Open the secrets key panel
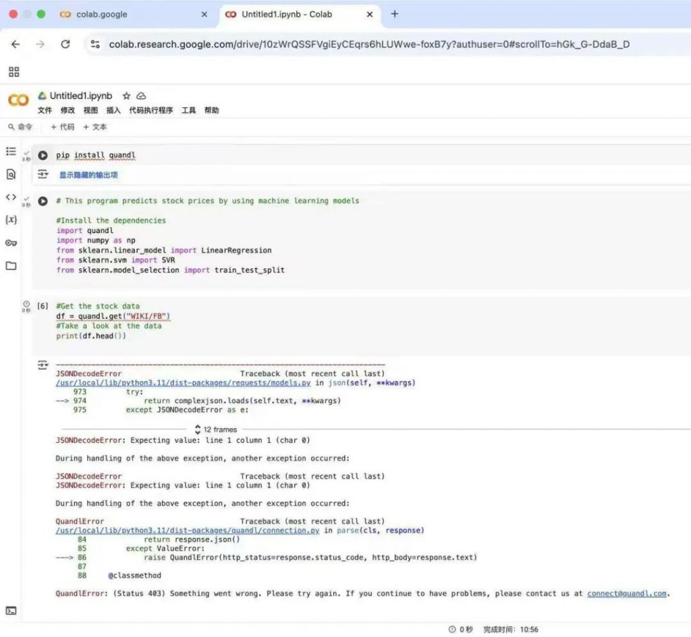This screenshot has height=637, width=691. click(11, 243)
